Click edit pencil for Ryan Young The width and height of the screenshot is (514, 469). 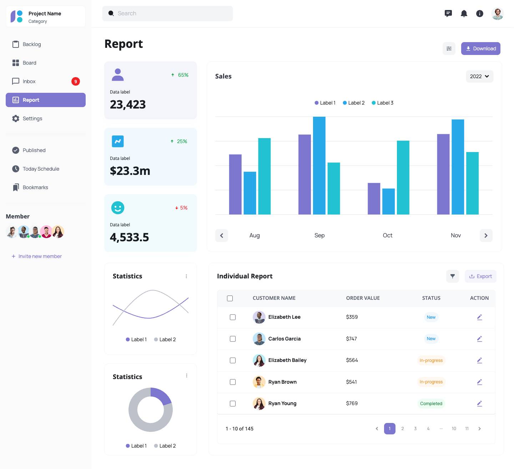[479, 403]
